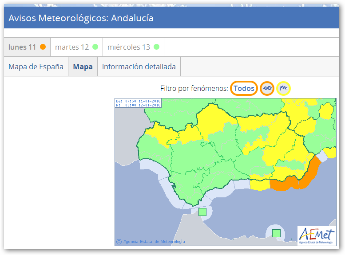
Task: Select the Todos phenomena filter
Action: (x=244, y=88)
